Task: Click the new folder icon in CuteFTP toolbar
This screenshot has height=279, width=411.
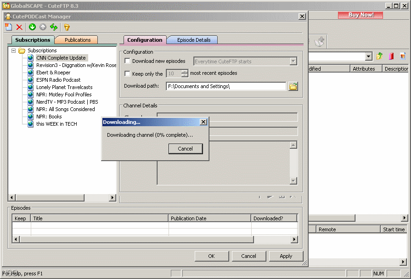Action: [x=403, y=56]
